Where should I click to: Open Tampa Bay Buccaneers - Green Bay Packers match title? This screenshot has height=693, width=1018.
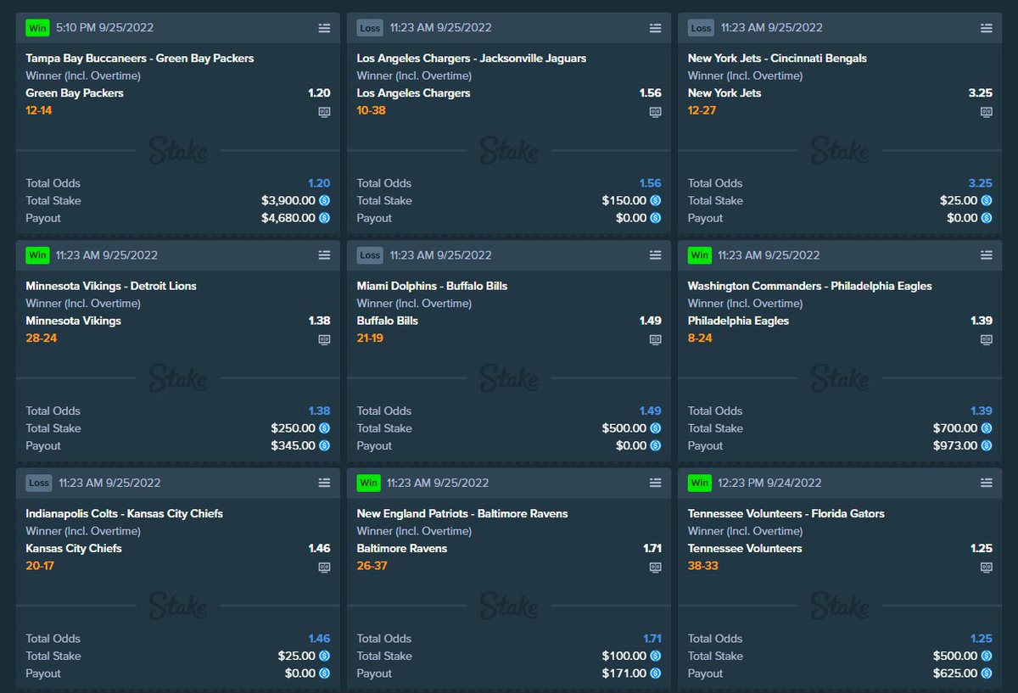[x=140, y=59]
